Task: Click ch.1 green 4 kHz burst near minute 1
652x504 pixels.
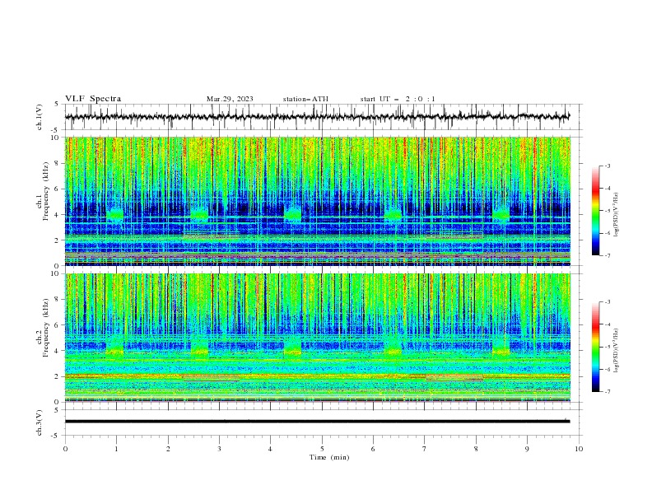Action: point(115,215)
